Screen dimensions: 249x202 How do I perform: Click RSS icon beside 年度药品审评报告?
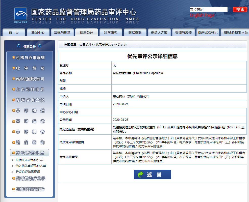tap(14, 189)
